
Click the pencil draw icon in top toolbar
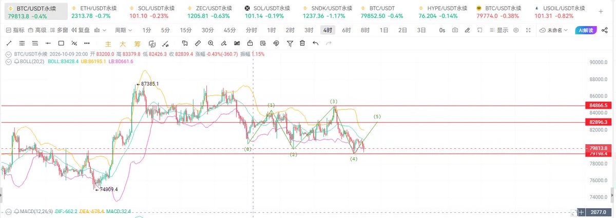click(468, 30)
